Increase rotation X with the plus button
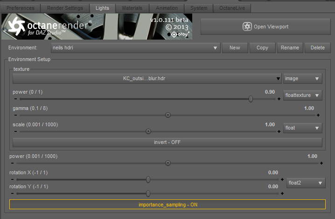The height and width of the screenshot is (219, 335). (282, 179)
